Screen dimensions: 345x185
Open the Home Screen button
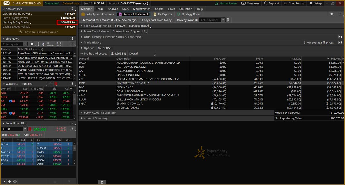pos(226,3)
